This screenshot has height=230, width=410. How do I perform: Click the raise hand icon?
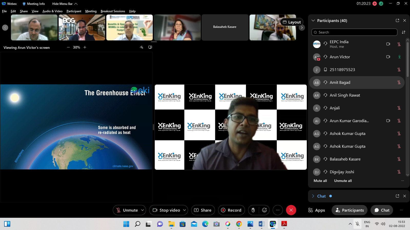point(253,210)
